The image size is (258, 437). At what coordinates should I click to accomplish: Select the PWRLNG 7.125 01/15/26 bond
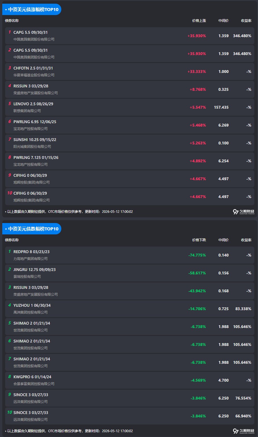[x=36, y=157]
